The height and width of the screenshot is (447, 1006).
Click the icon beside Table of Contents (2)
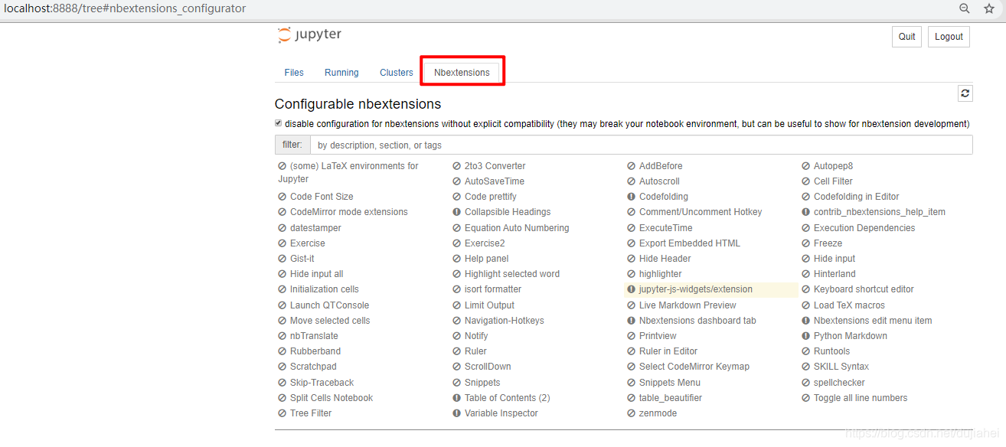457,398
